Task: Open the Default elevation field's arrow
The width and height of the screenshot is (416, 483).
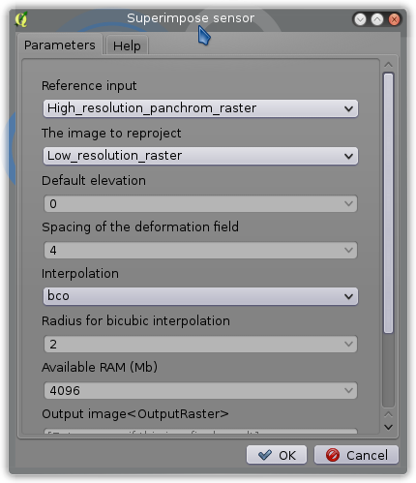Action: click(348, 203)
